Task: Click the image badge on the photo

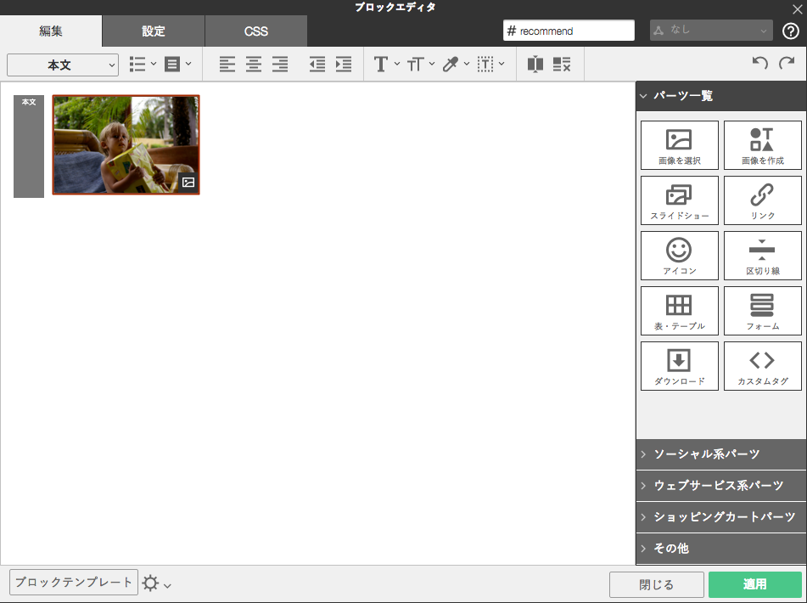Action: tap(188, 183)
